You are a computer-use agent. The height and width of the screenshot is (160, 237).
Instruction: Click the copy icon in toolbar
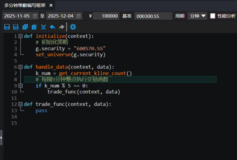pyautogui.click(x=25, y=27)
